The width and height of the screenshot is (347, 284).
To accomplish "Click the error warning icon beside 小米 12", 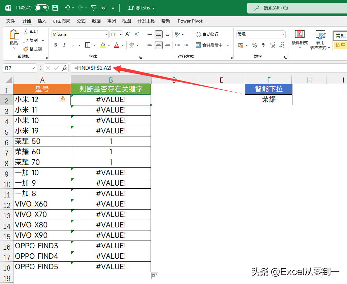I will tap(63, 98).
